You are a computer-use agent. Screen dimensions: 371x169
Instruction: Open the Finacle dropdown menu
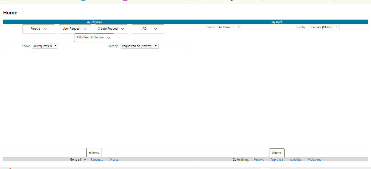coord(39,29)
